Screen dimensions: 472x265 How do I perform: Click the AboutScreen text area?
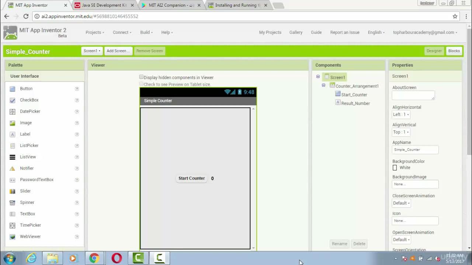pyautogui.click(x=413, y=95)
